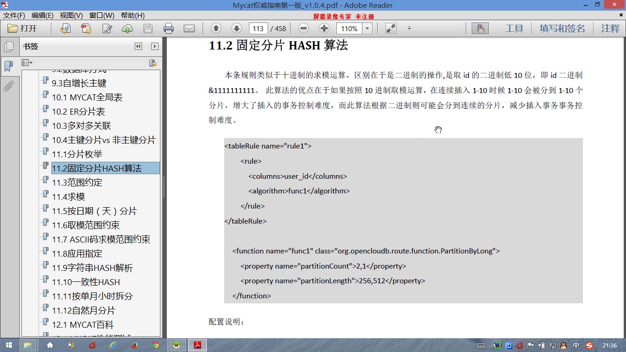Select bookmark 11.7 ASCII码求模范围约束
626x352 pixels.
tap(101, 239)
